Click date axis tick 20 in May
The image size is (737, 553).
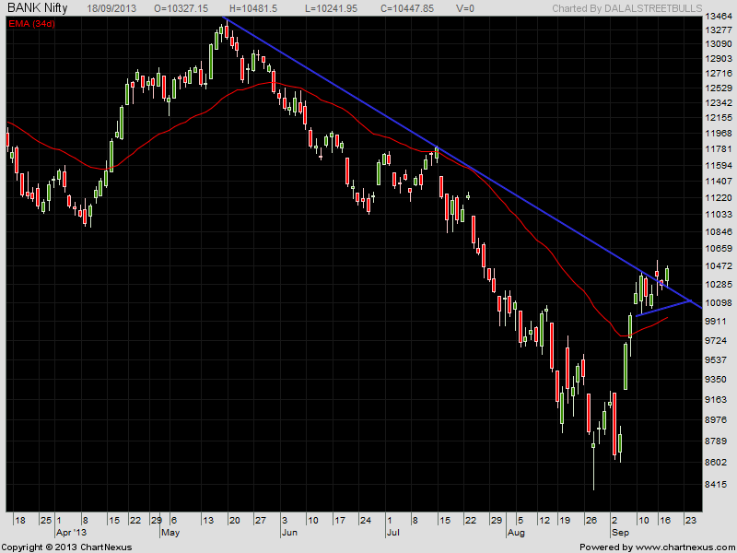click(235, 520)
